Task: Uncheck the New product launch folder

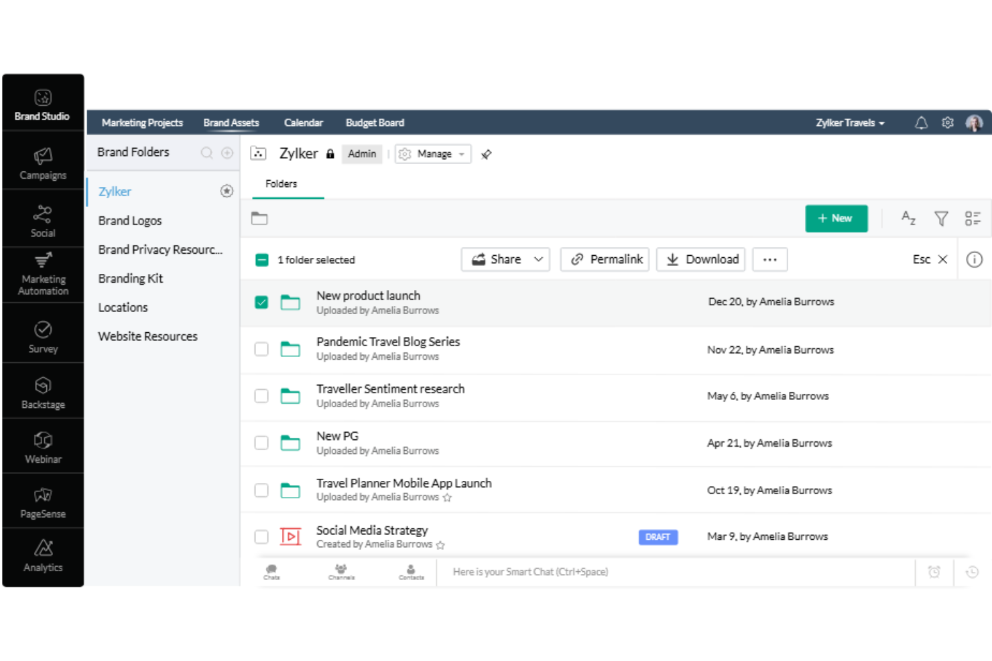Action: click(x=261, y=302)
